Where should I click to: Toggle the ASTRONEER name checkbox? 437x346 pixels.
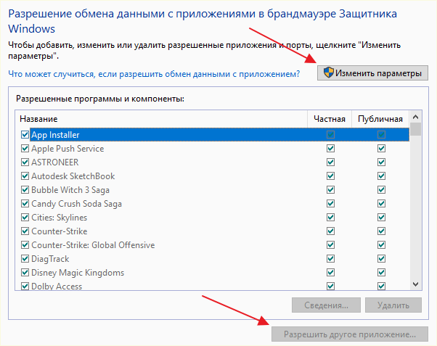pyautogui.click(x=25, y=162)
